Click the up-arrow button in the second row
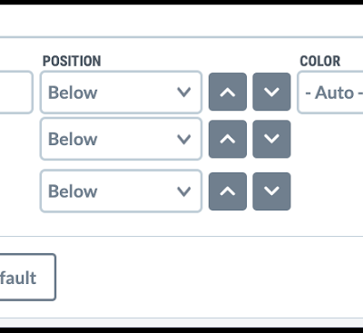Image resolution: width=363 pixels, height=333 pixels. [x=228, y=139]
